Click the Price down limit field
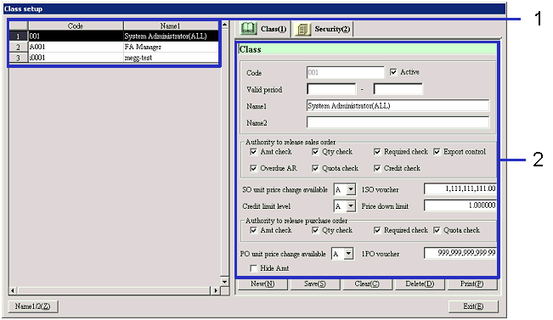Screen dimensions: 553x320 coord(460,205)
